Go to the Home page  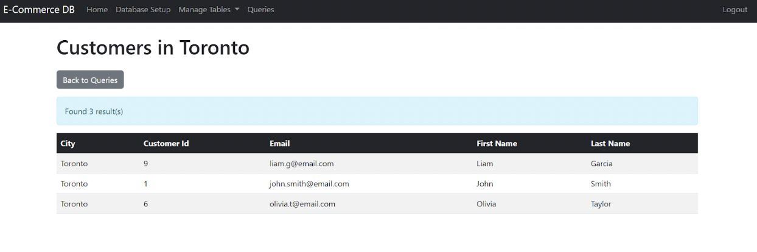[x=97, y=10]
